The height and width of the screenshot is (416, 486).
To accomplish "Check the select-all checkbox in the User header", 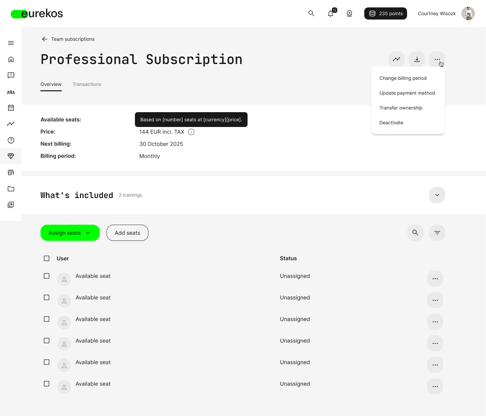I will (x=47, y=258).
